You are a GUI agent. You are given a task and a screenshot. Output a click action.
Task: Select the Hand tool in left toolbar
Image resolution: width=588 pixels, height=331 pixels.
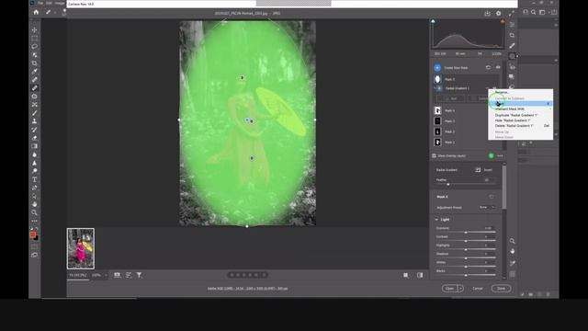tap(35, 204)
